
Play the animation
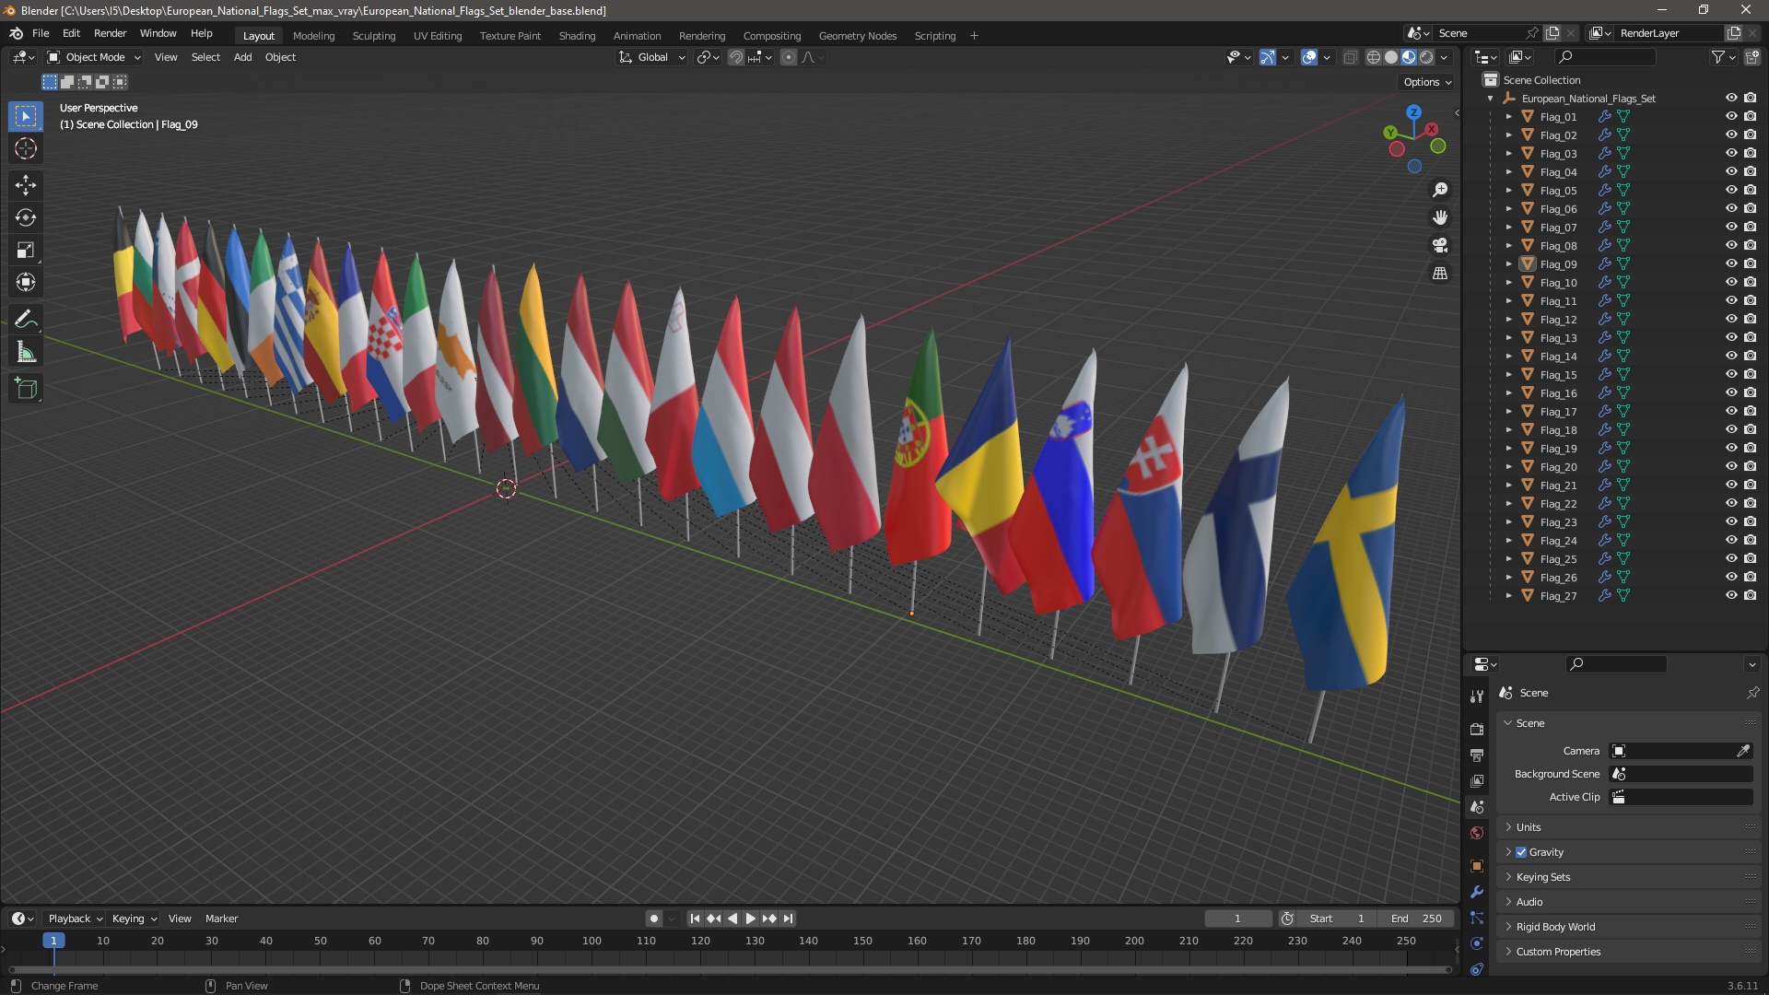[751, 919]
